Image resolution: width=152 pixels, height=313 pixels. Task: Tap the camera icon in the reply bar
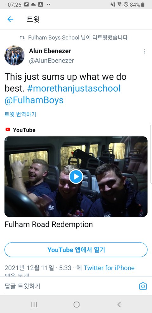point(143,286)
